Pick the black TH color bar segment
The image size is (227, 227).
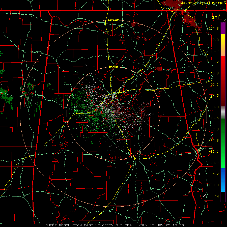coord(223,197)
